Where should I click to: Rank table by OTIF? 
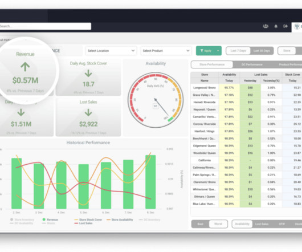(x=282, y=224)
